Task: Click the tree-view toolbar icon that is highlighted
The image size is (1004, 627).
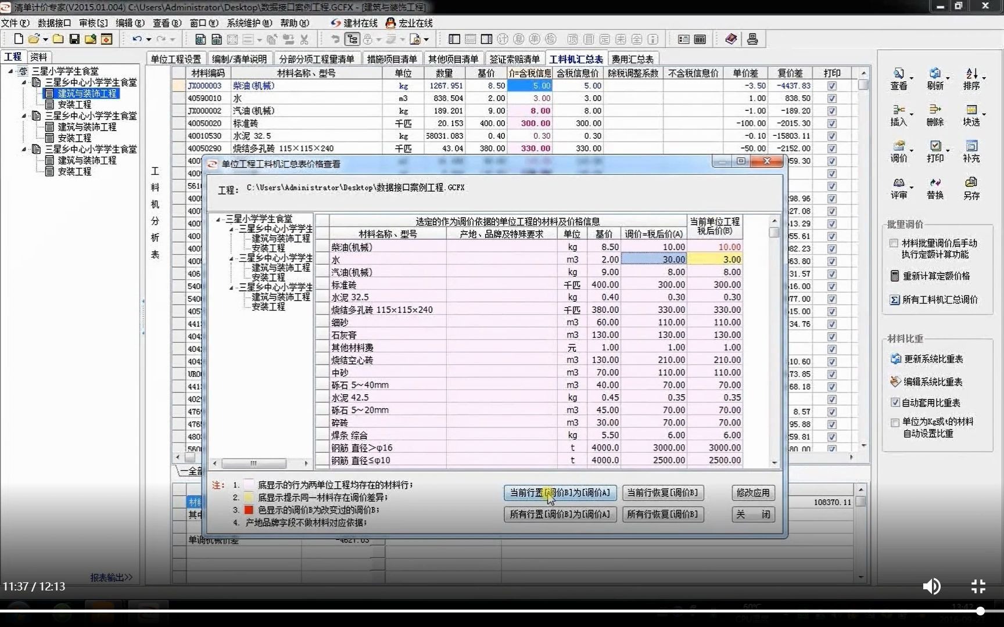Action: (x=352, y=39)
